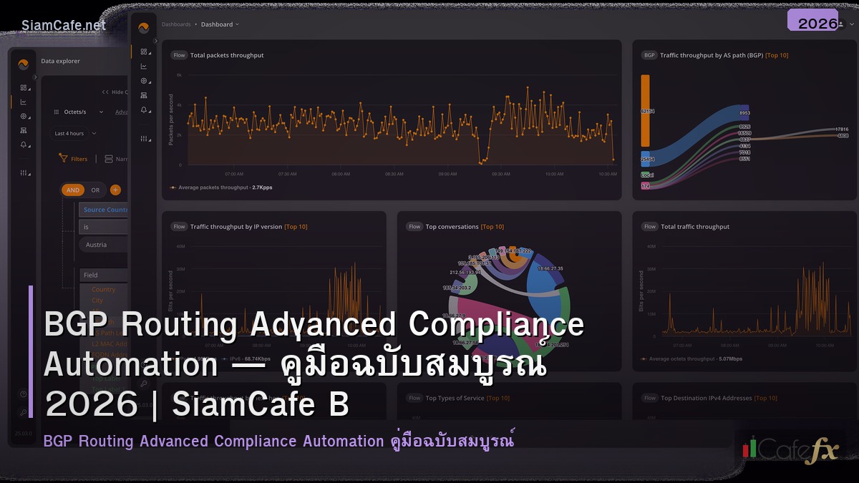
Task: Click the Dashboards breadcrumb item
Action: (x=176, y=24)
